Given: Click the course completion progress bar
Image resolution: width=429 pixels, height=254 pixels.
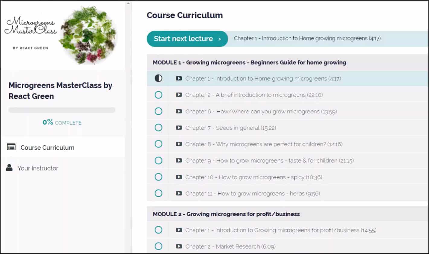Looking at the screenshot, I should point(62,110).
